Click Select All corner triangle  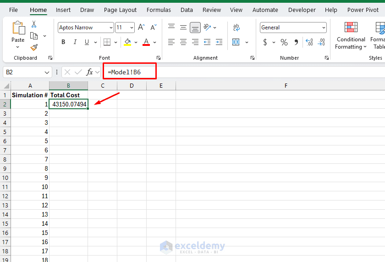[x=6, y=86]
